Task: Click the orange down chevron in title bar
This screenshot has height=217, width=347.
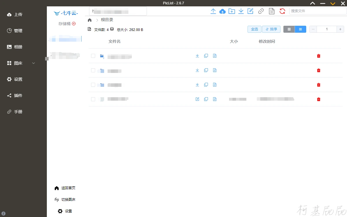Action: pyautogui.click(x=333, y=3)
